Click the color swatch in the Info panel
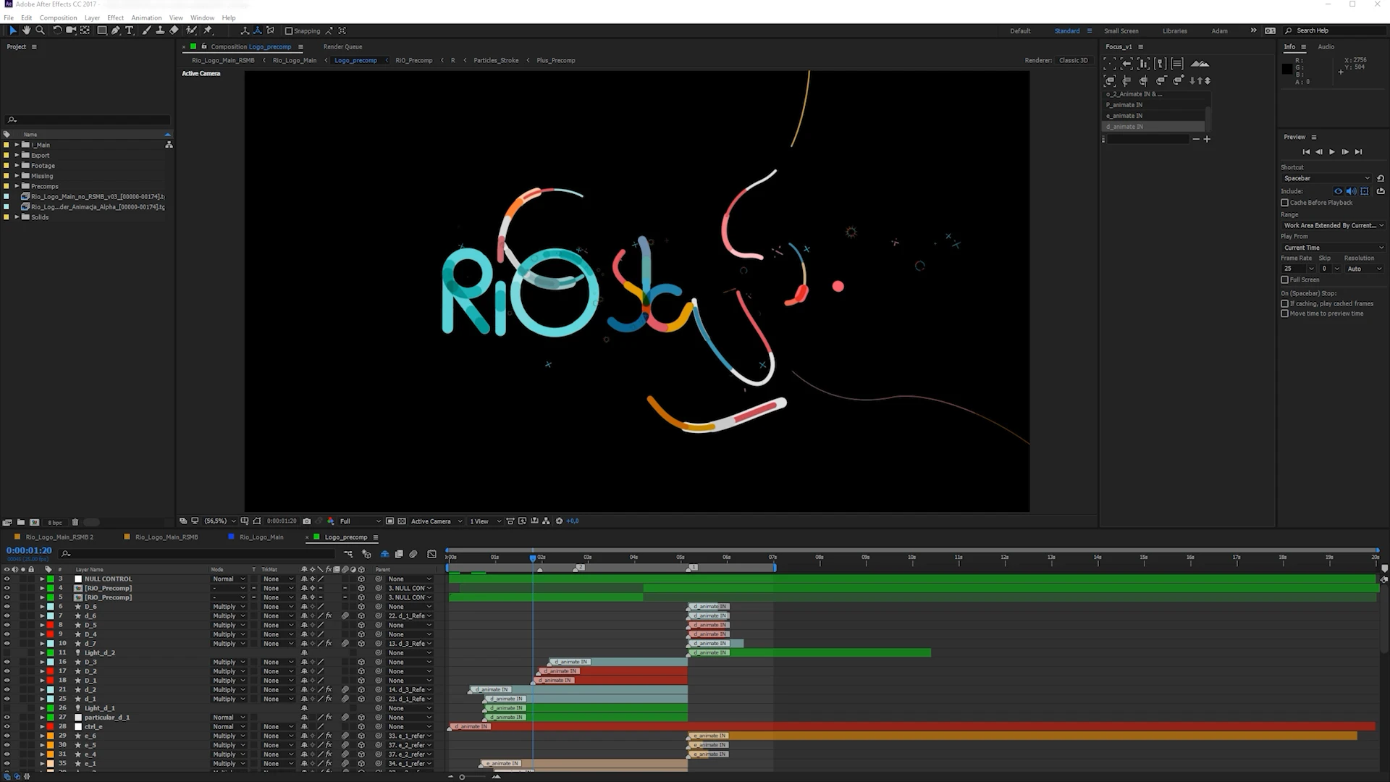The image size is (1390, 782). point(1286,69)
